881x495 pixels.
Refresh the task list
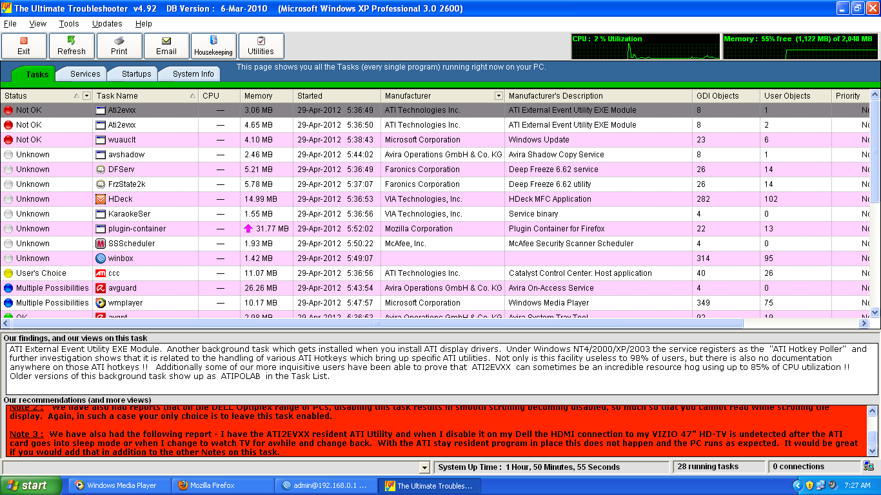point(71,46)
